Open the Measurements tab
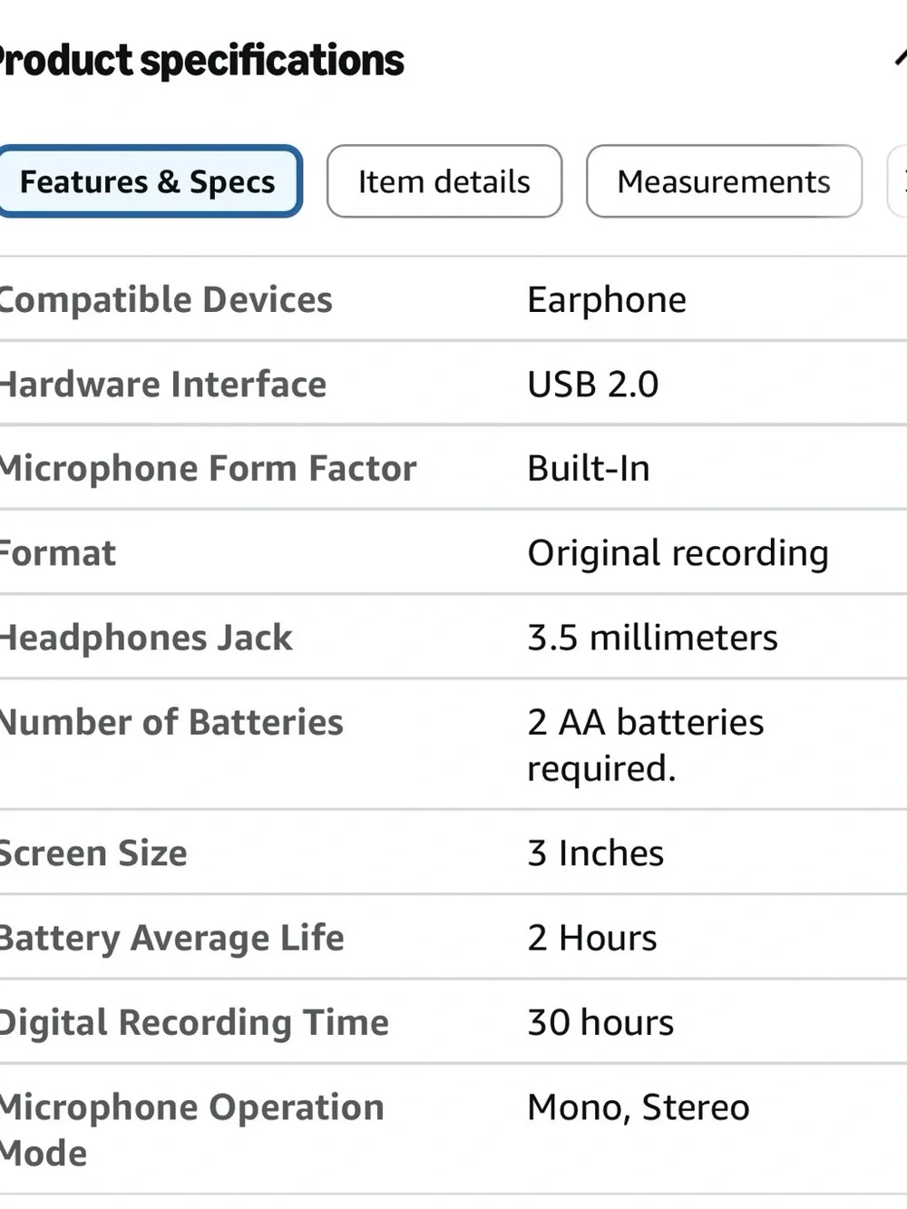Image resolution: width=907 pixels, height=1209 pixels. coord(724,181)
